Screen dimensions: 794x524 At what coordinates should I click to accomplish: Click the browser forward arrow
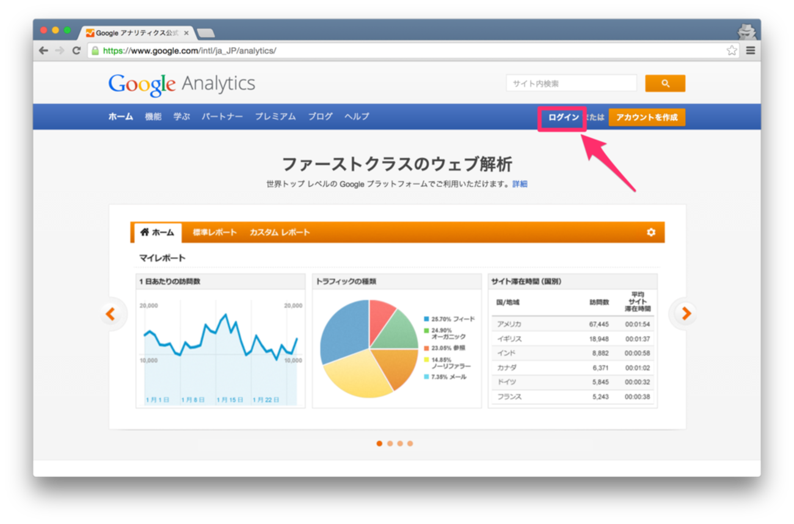(60, 51)
